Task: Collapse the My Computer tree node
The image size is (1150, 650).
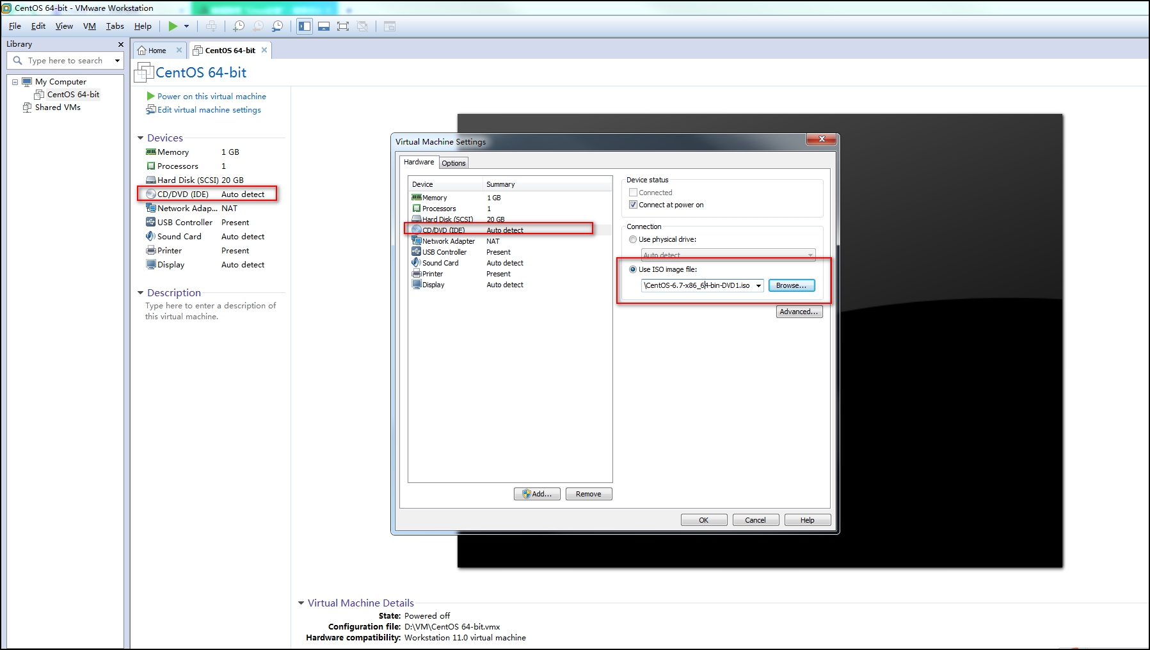Action: [x=15, y=82]
